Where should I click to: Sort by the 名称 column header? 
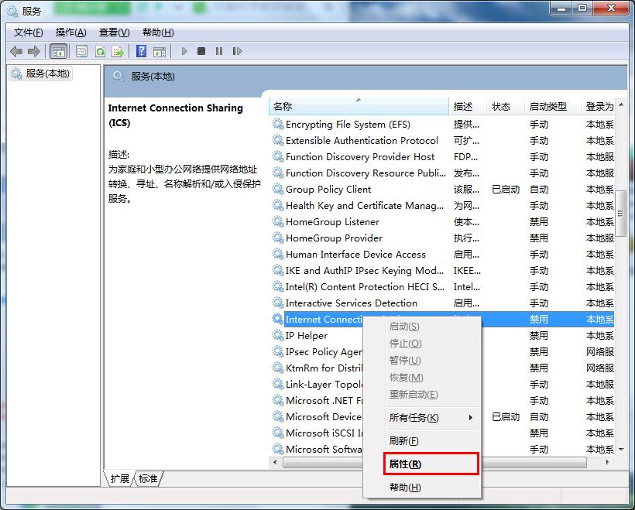[359, 107]
